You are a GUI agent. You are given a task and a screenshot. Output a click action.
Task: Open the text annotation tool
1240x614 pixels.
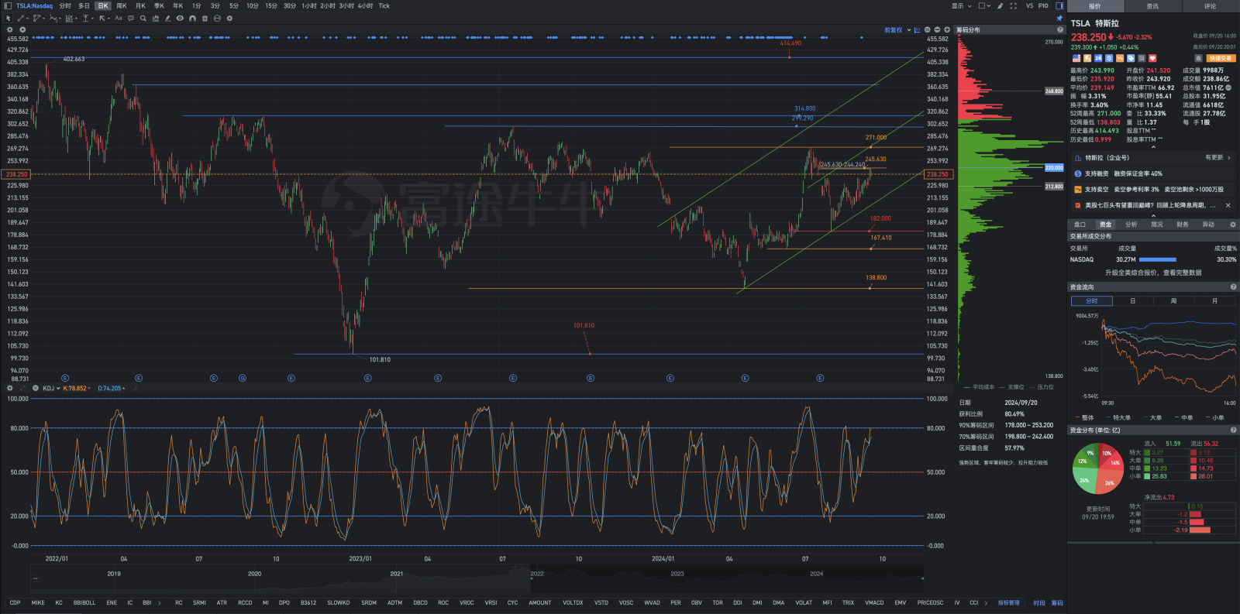tap(119, 18)
